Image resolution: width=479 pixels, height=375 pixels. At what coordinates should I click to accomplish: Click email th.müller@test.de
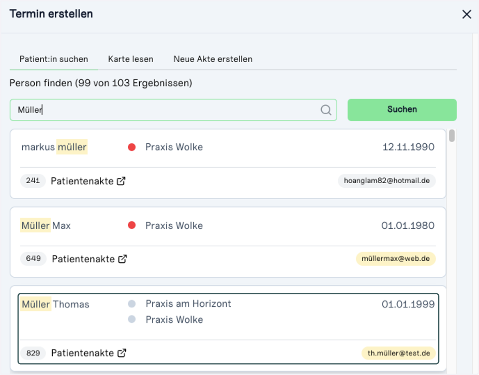399,353
